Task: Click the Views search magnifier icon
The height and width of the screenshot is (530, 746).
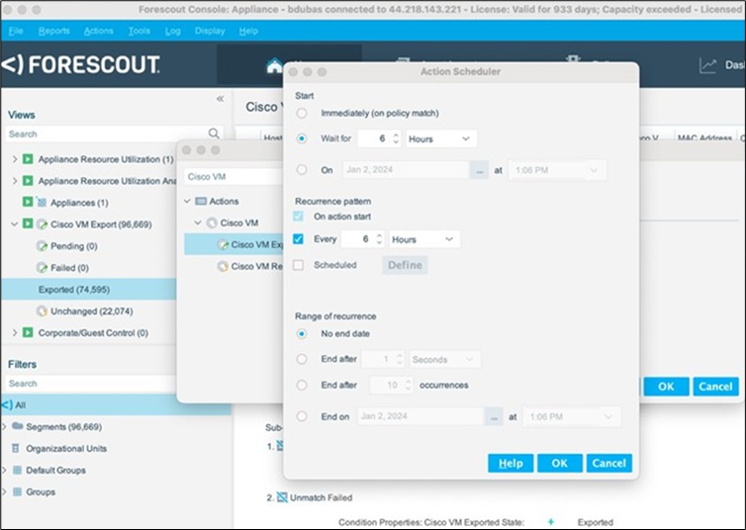Action: tap(214, 133)
